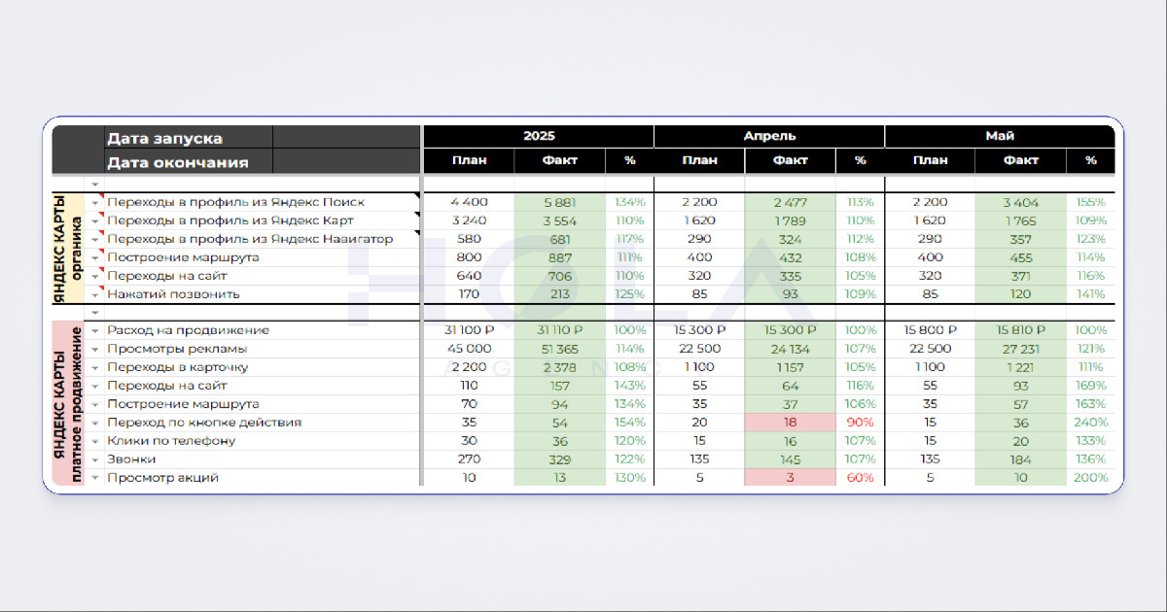Click the 329 fact cell in Звонки row
This screenshot has width=1167, height=612.
[x=560, y=459]
